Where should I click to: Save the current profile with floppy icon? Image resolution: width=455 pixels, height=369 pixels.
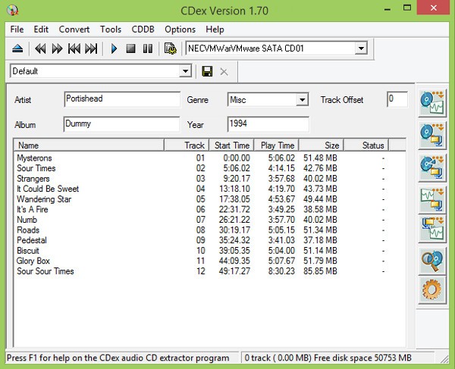point(206,71)
